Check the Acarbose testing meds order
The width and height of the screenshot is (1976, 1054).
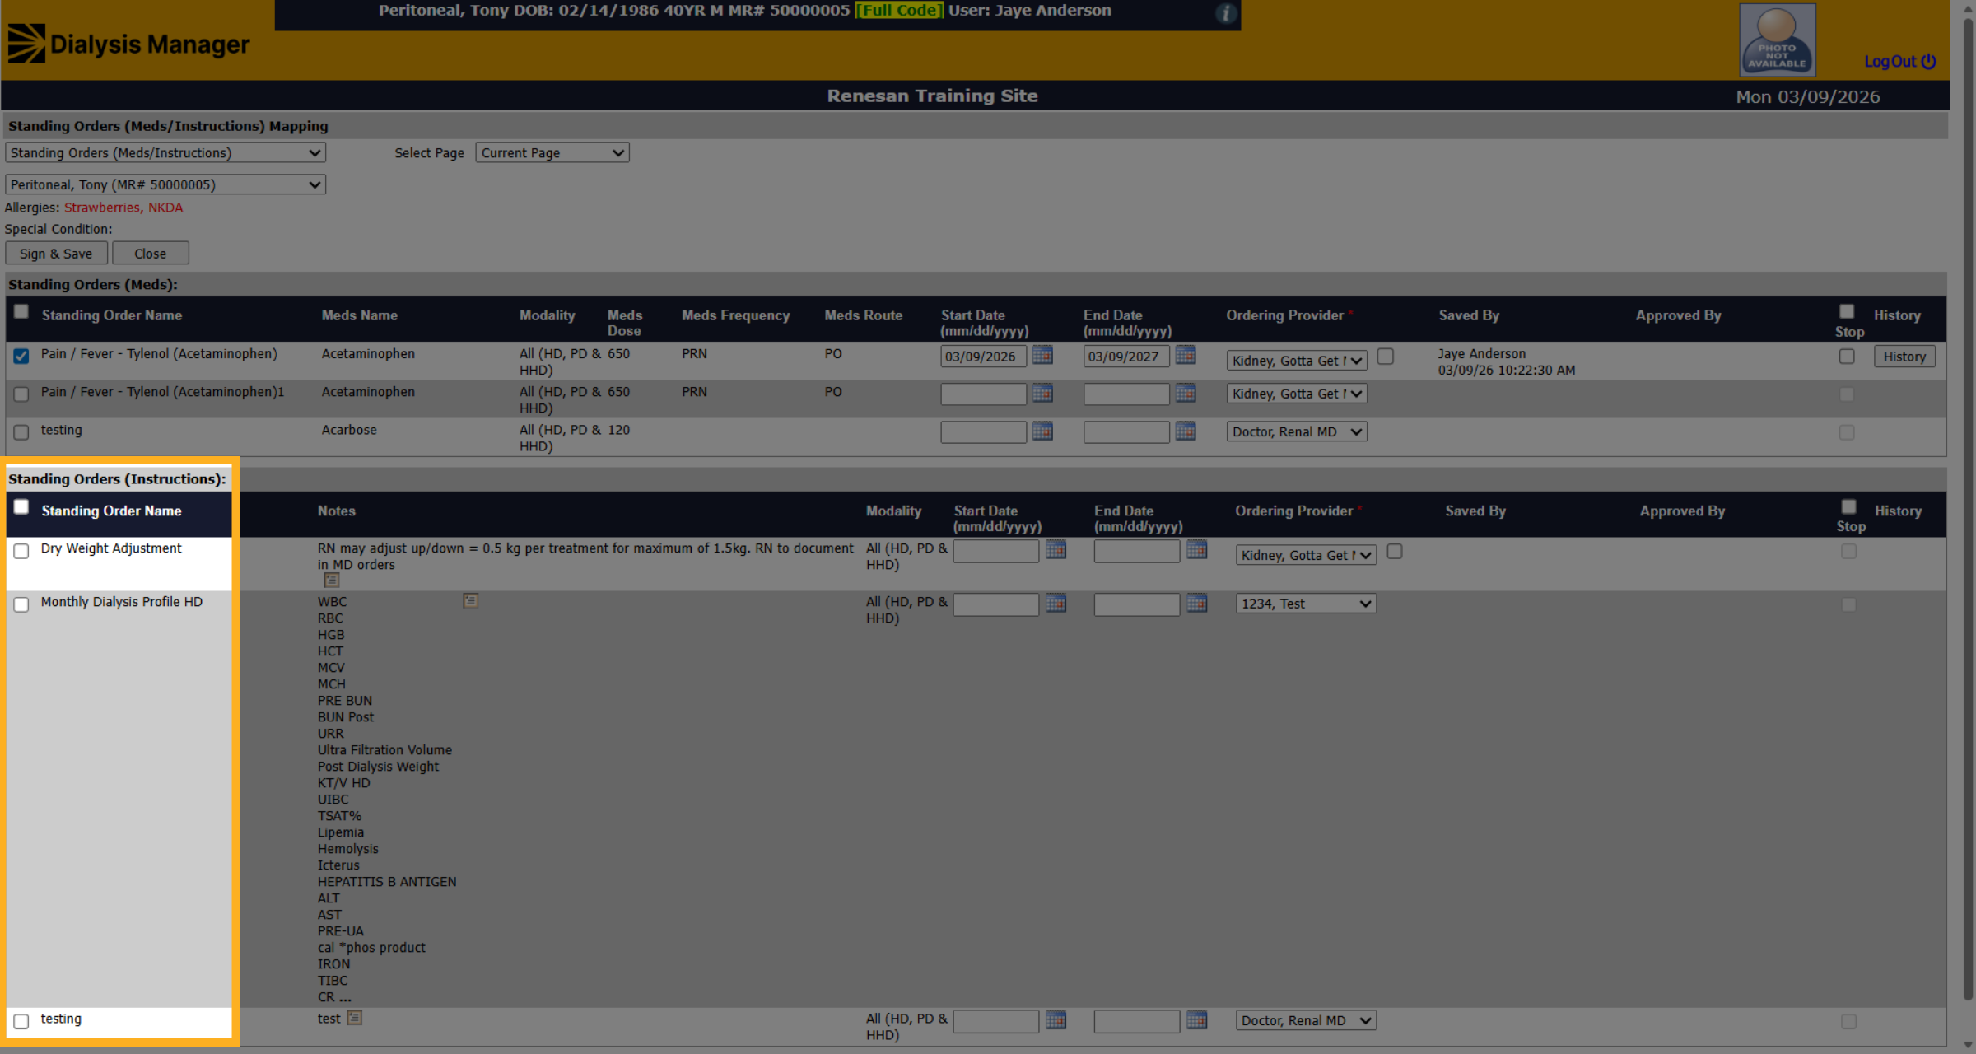tap(21, 432)
